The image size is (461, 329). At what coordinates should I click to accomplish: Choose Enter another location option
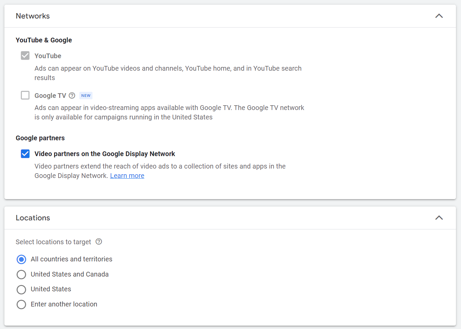point(21,304)
